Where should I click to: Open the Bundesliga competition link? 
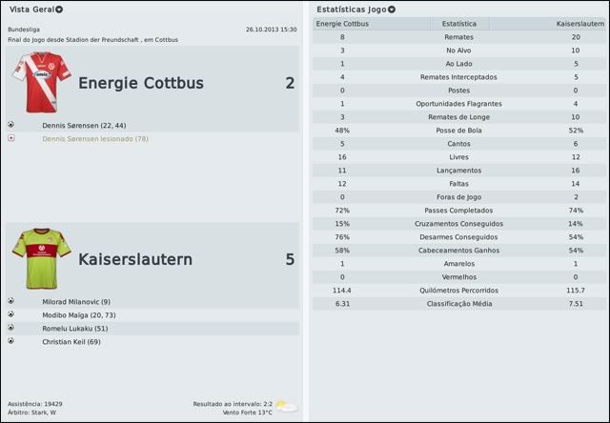point(24,30)
